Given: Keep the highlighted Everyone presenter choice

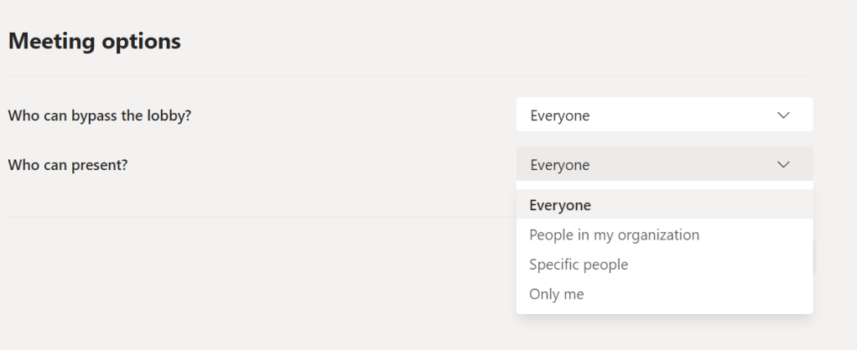Looking at the screenshot, I should [560, 205].
